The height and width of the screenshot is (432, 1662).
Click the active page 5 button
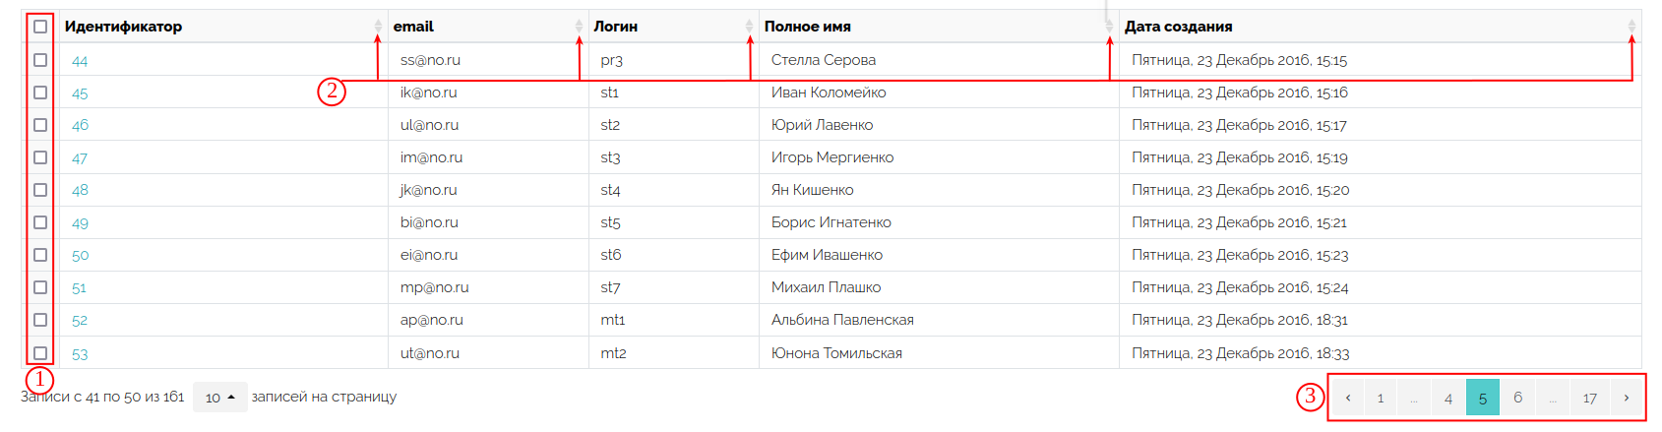(x=1483, y=398)
